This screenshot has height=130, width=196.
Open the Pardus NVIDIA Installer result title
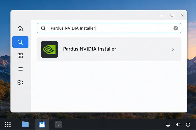90,49
